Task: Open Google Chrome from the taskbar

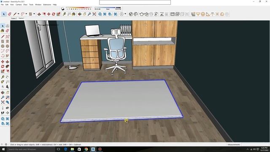Action: click(x=86, y=149)
